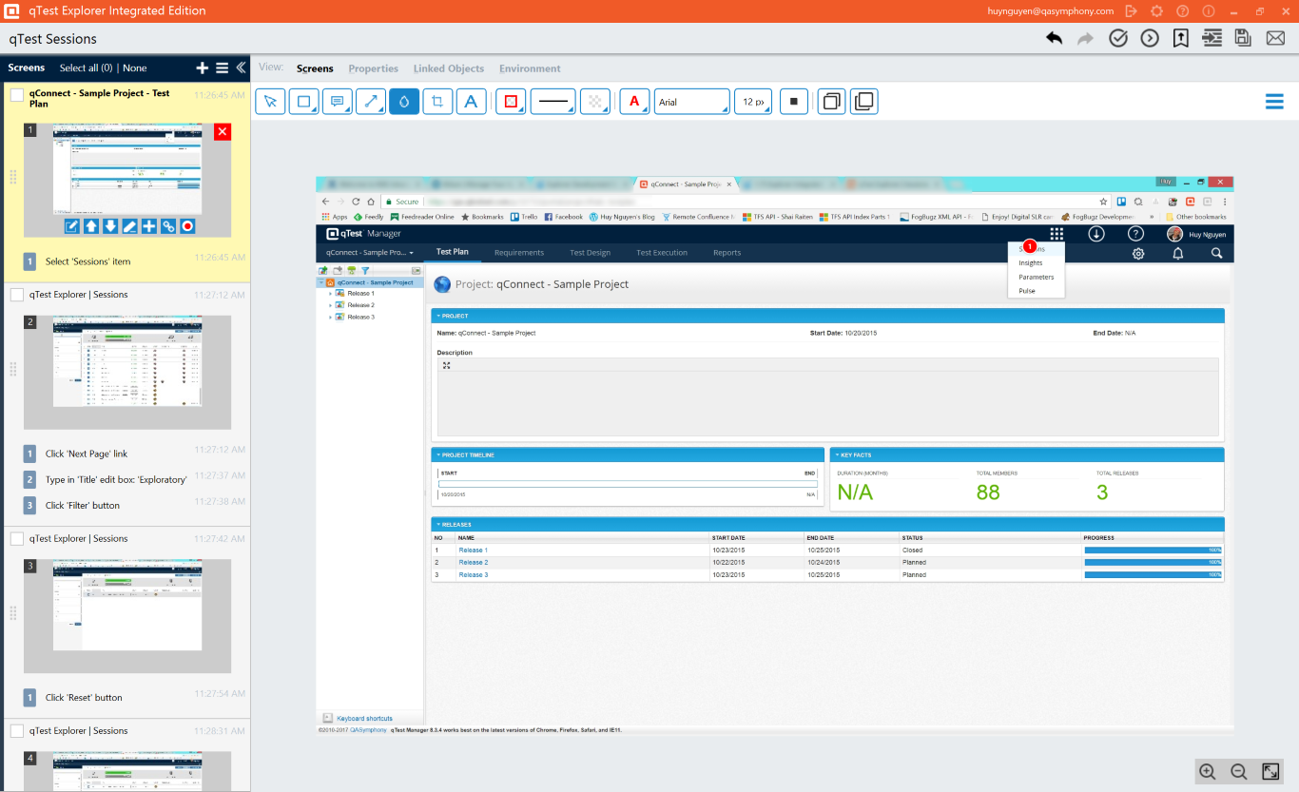Select the text annotation tool
The height and width of the screenshot is (792, 1299).
[471, 101]
